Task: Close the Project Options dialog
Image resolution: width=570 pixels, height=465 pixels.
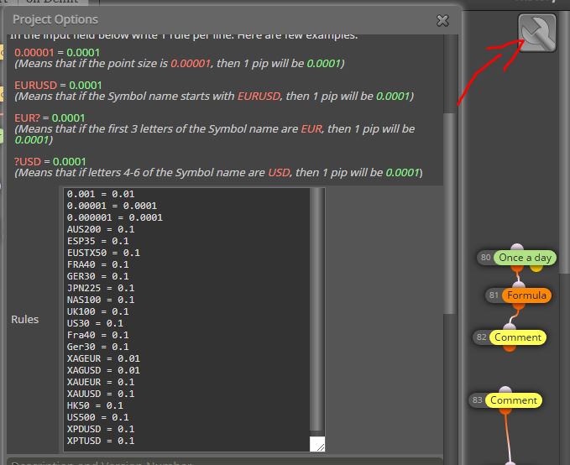Action: point(442,21)
